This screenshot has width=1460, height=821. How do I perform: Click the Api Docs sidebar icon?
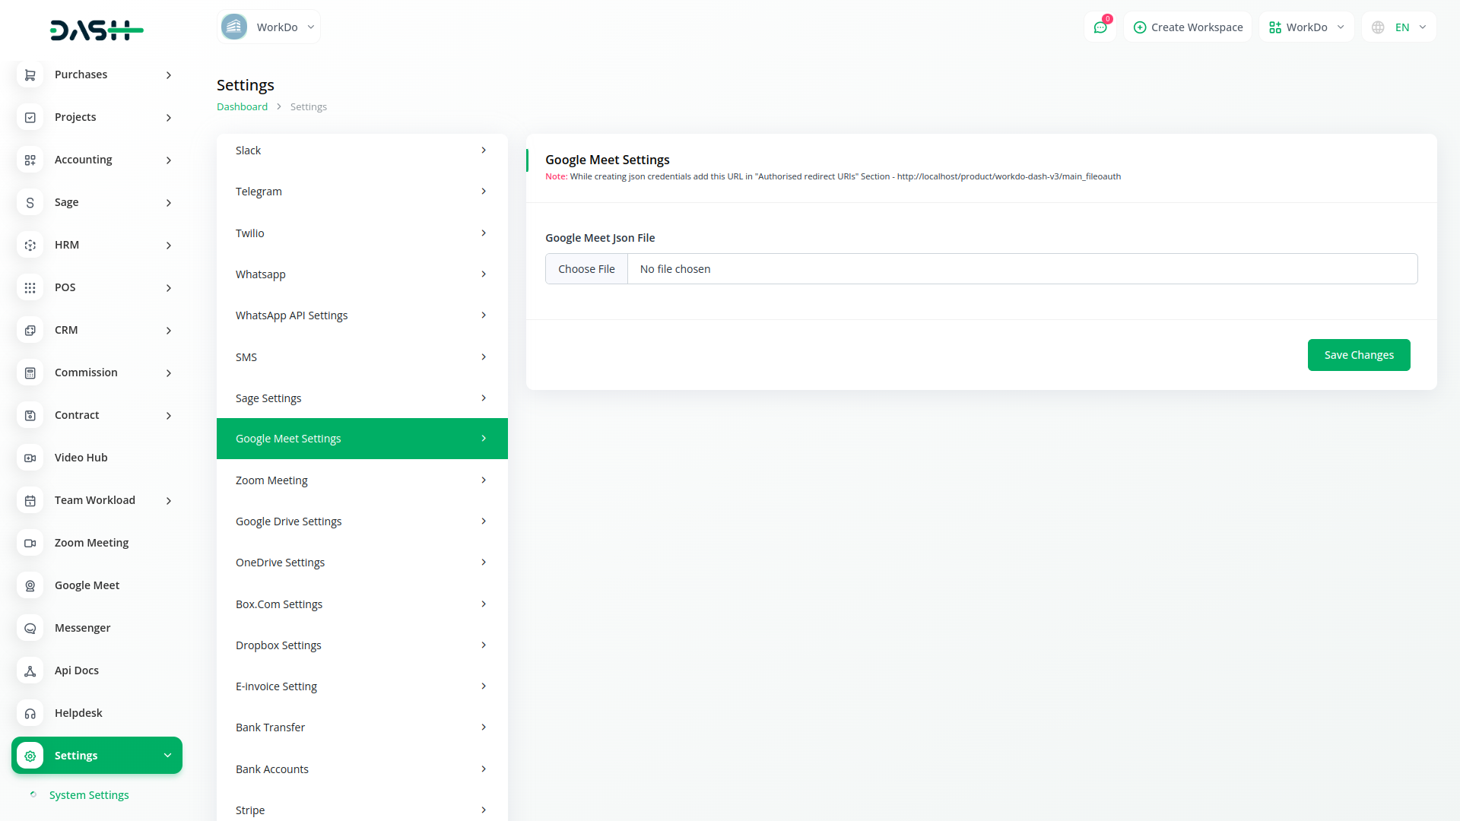coord(30,670)
